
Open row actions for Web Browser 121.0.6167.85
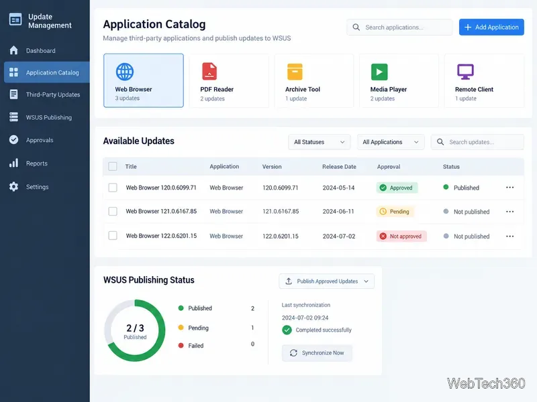point(509,212)
